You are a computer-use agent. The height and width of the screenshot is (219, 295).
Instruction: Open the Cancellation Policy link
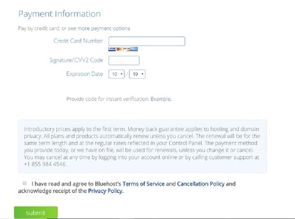(x=201, y=184)
